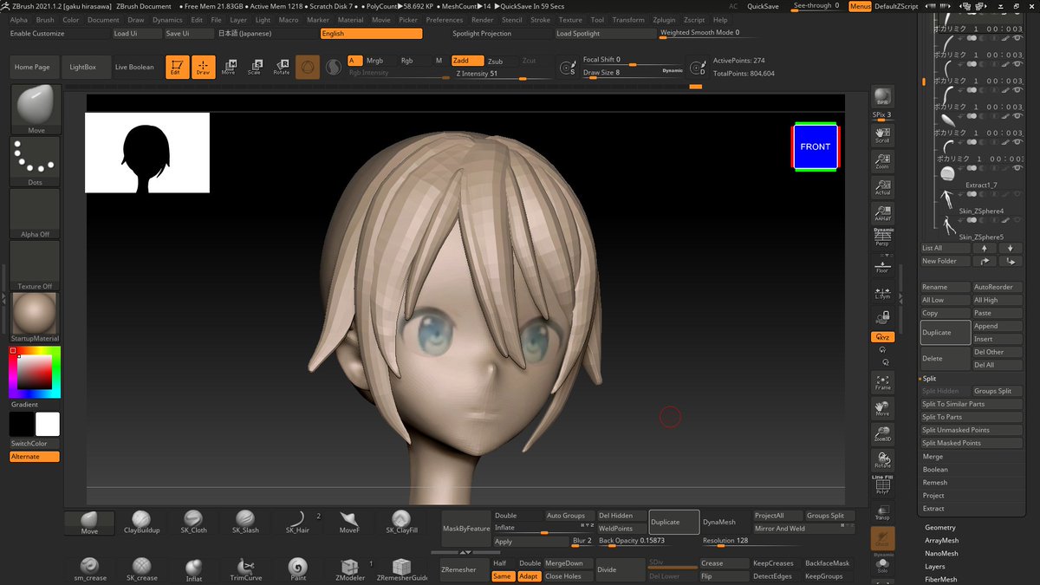Expand the Geometry subpalette
The width and height of the screenshot is (1040, 585).
(940, 527)
